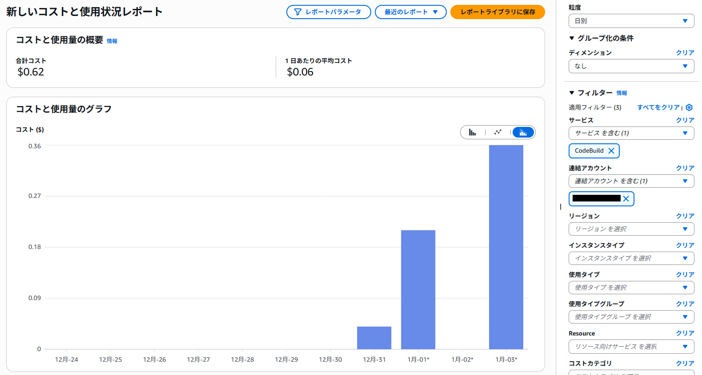
Task: Collapse the フィルター section
Action: tap(572, 93)
